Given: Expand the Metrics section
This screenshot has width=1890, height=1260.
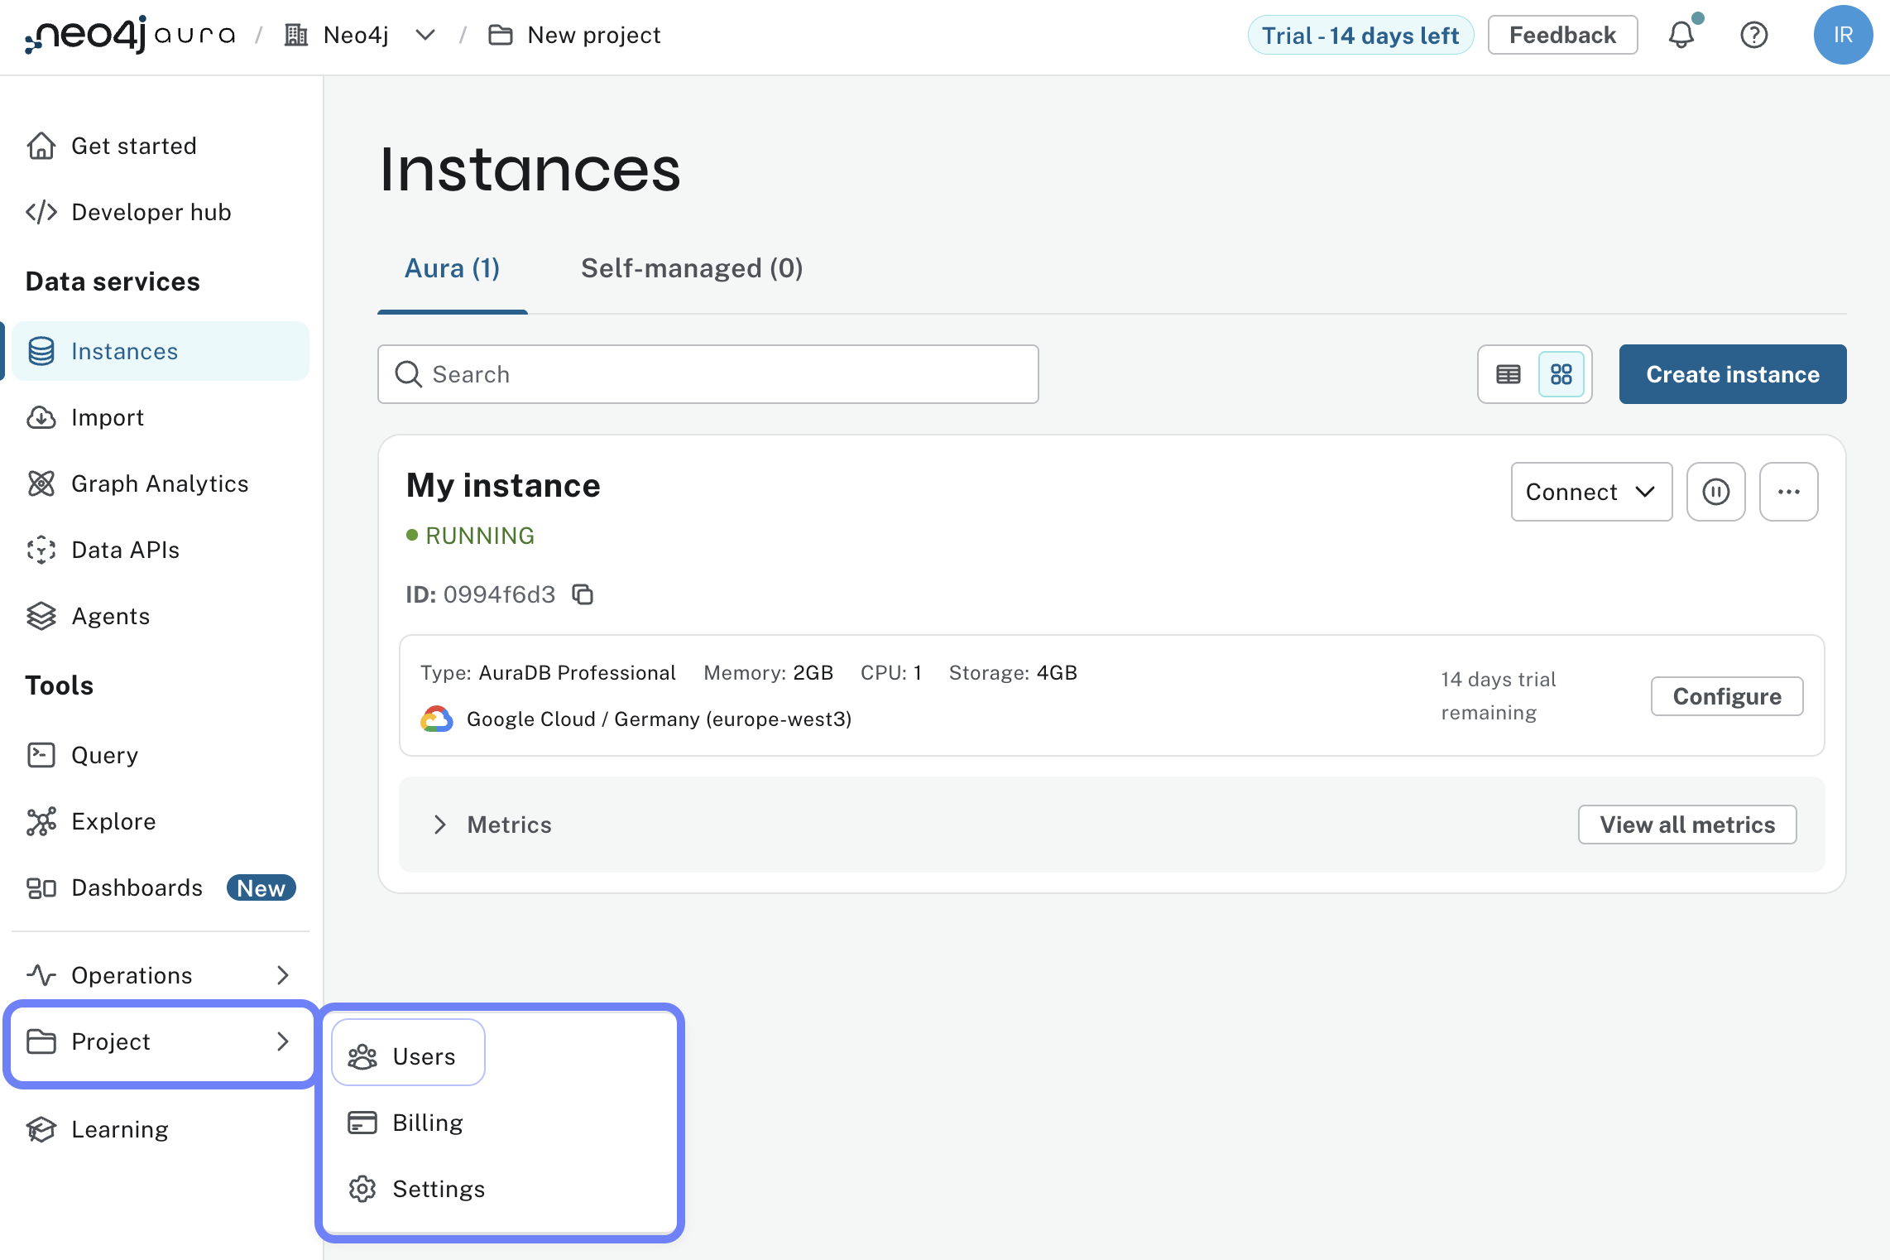Looking at the screenshot, I should 440,825.
